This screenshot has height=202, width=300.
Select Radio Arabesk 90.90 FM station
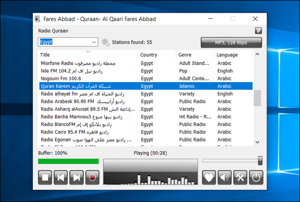146,102
